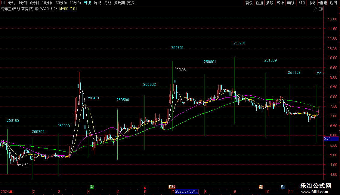The width and height of the screenshot is (340, 195).
Task: Click the MA60: 7.01 indicator label
Action: 68,9
